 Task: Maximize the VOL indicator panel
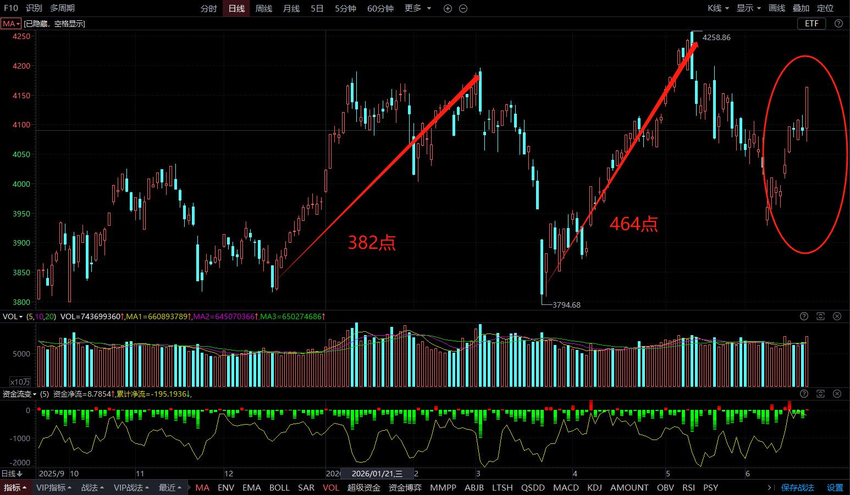(x=821, y=316)
